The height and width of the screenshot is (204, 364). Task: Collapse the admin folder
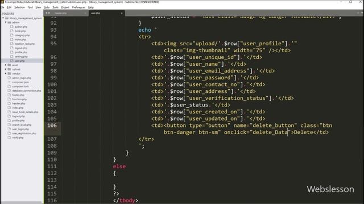click(x=6, y=23)
